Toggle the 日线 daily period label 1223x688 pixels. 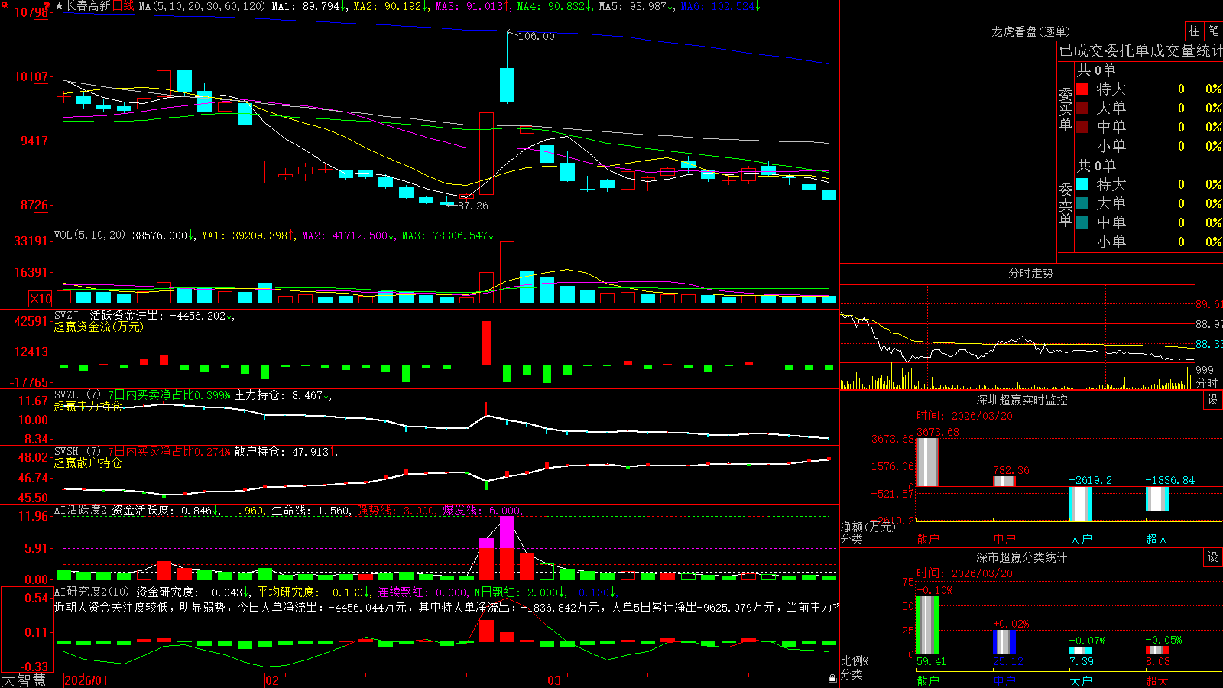(x=123, y=6)
